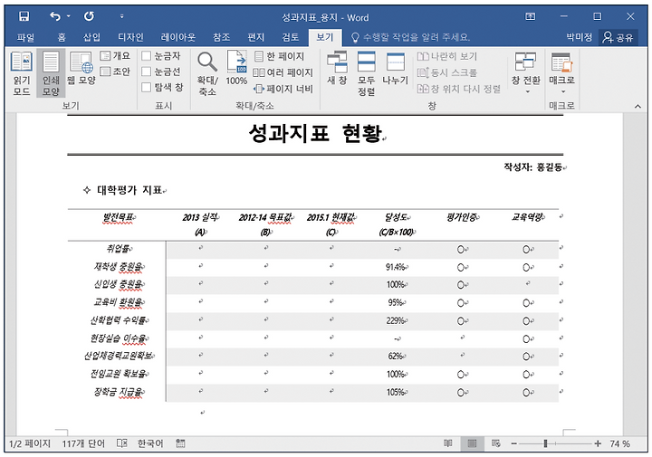
Task: Switch to the 홈 tab
Action: (x=62, y=37)
